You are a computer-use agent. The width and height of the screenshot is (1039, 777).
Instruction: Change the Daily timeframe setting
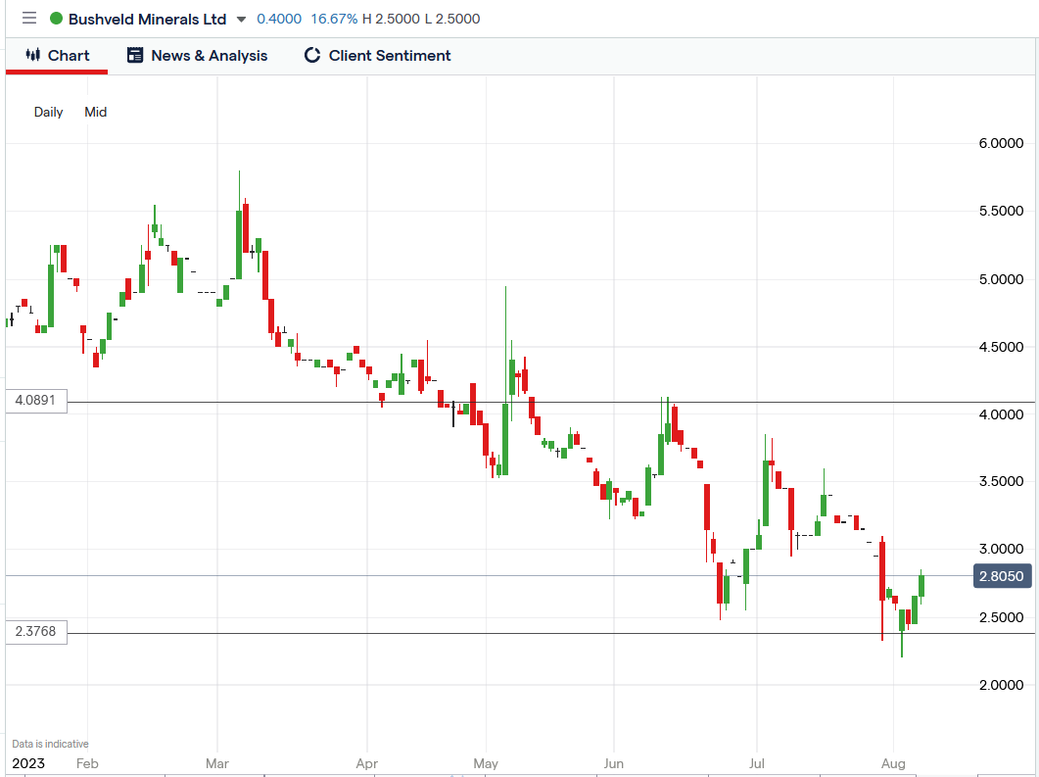[48, 112]
